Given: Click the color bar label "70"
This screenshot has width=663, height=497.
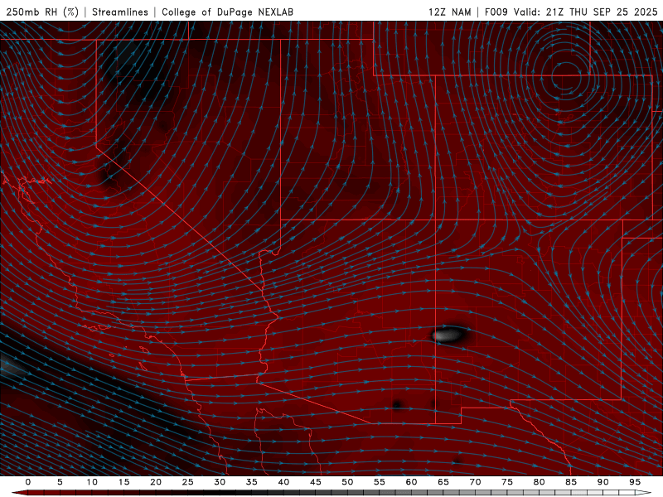Looking at the screenshot, I should click(x=475, y=482).
